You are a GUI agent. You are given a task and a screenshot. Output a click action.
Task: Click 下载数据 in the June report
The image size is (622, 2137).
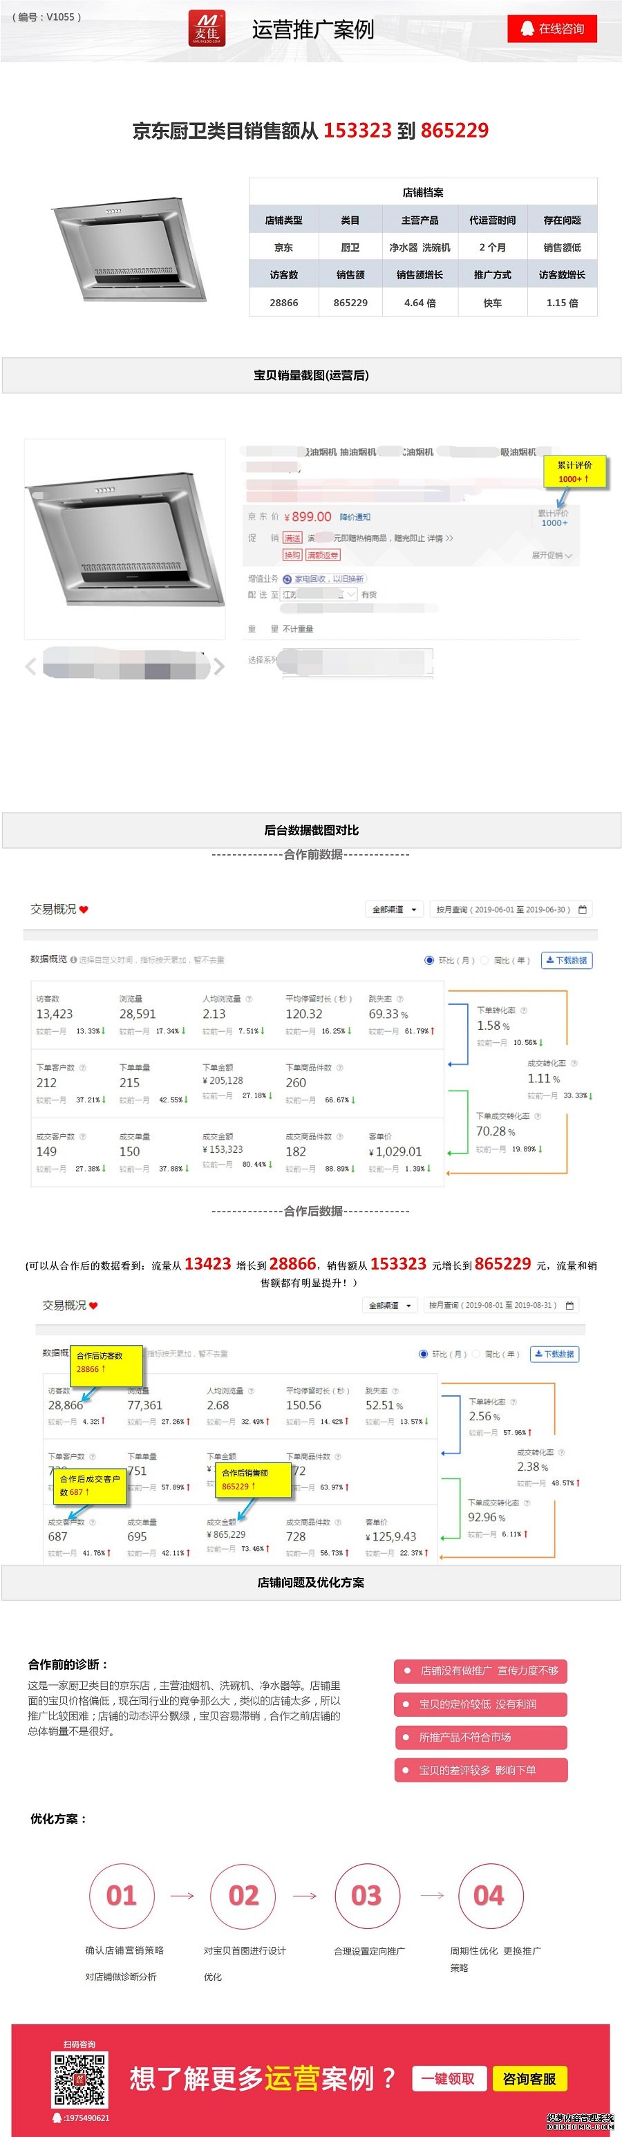point(567,960)
